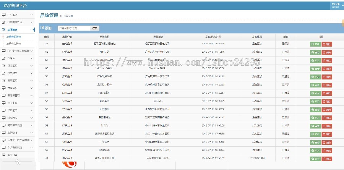This screenshot has width=344, height=170.
Task: View the brand row numbered 52
Action: click(x=315, y=134)
